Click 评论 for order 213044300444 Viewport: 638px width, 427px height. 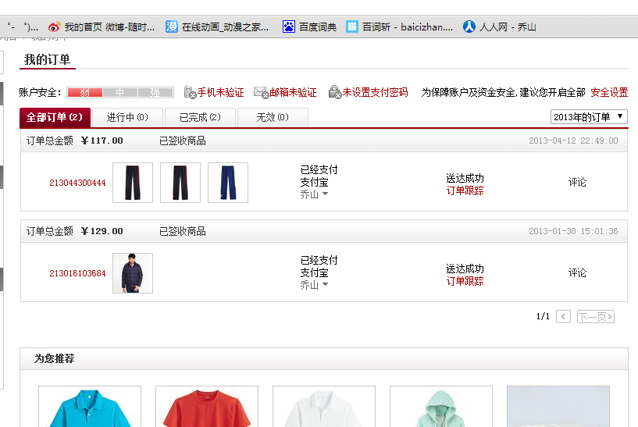(577, 182)
